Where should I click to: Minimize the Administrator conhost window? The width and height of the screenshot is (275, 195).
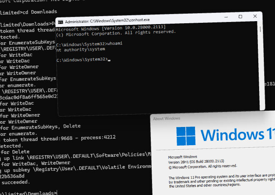click(x=226, y=17)
